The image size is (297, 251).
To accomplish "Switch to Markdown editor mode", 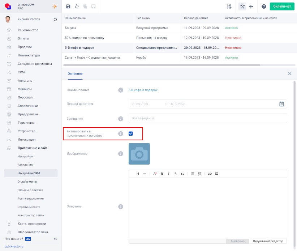I will [237, 241].
